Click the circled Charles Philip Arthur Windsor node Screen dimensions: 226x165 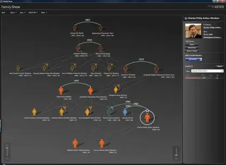(147, 117)
